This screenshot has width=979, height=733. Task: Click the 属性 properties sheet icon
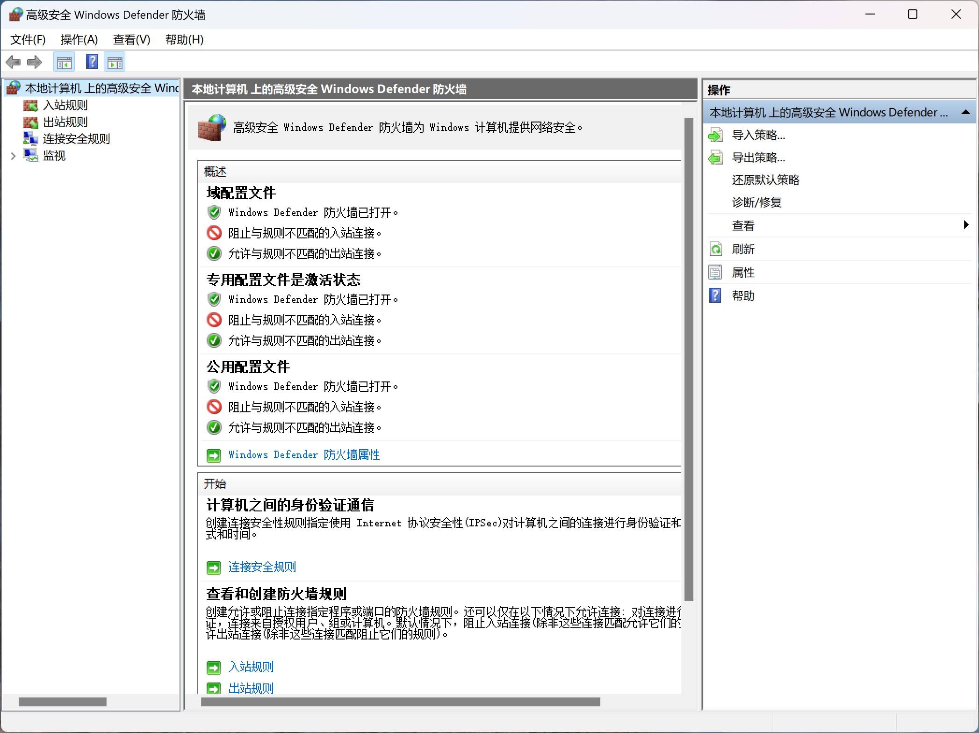click(x=715, y=273)
